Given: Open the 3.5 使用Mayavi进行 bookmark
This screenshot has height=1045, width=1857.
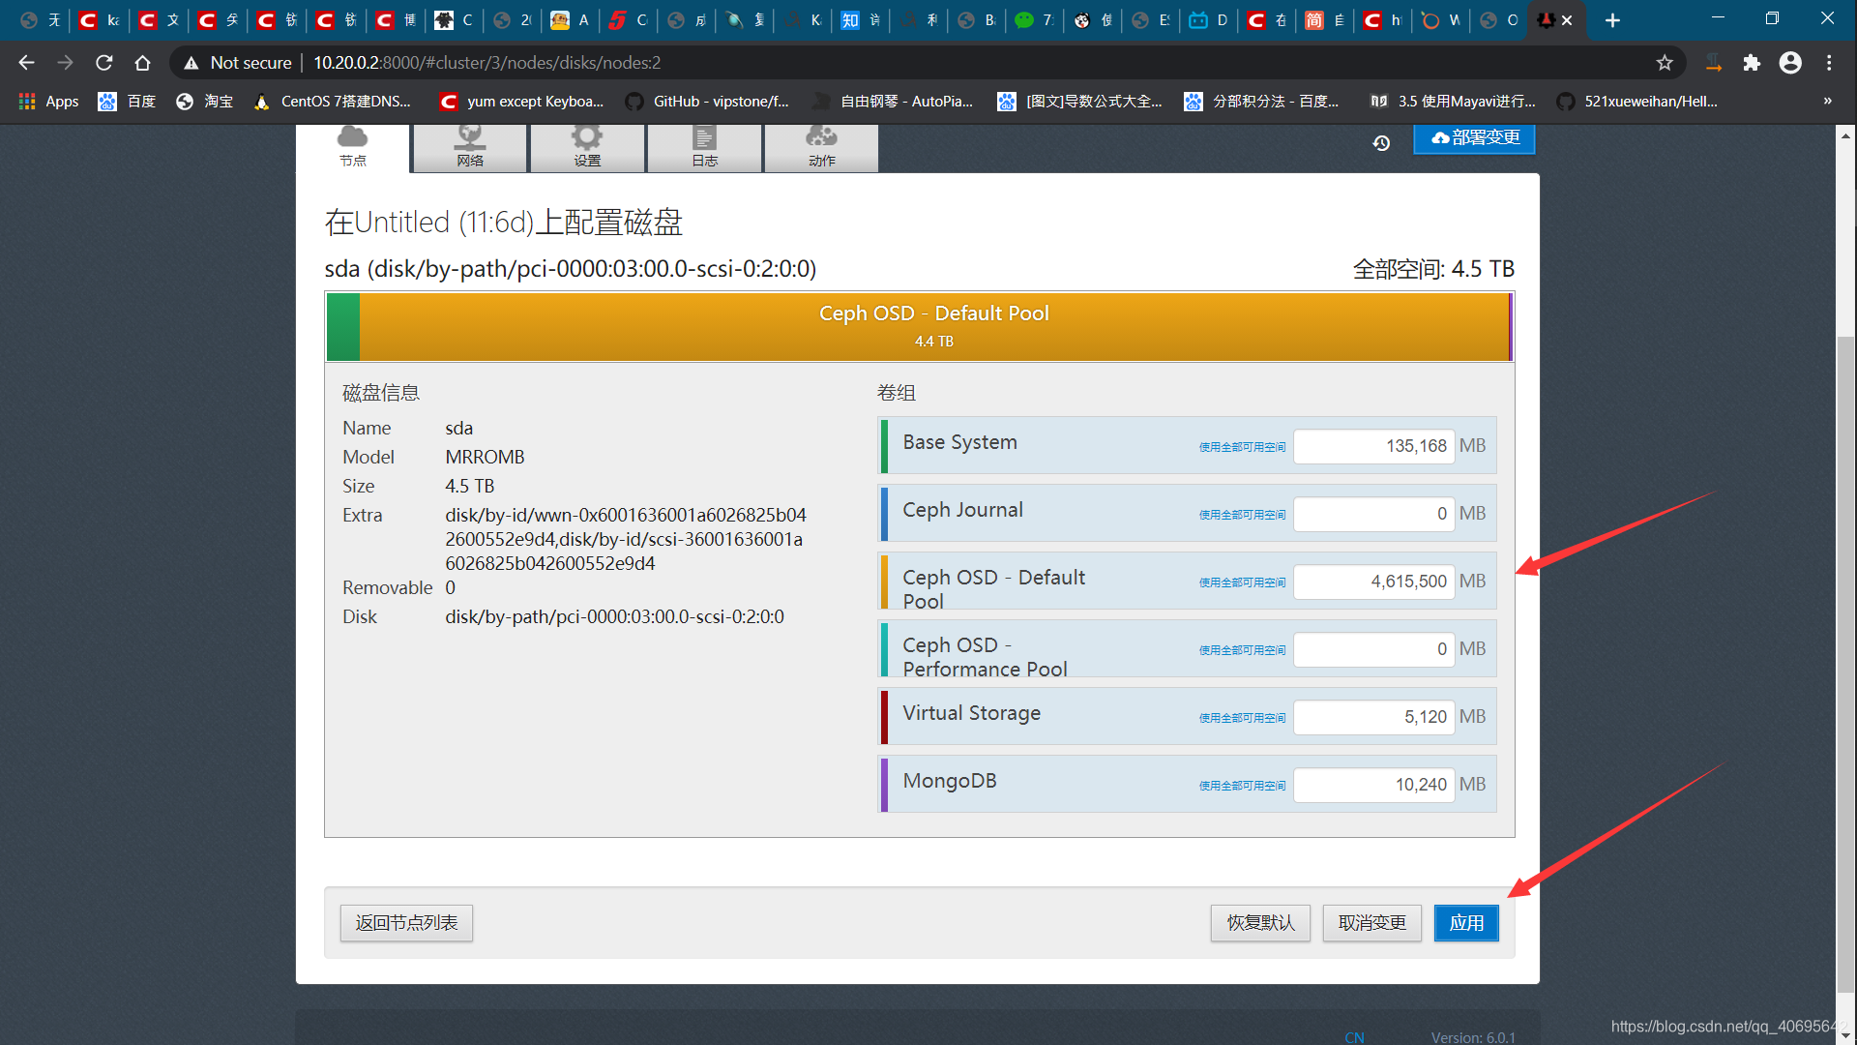Looking at the screenshot, I should pos(1453,102).
